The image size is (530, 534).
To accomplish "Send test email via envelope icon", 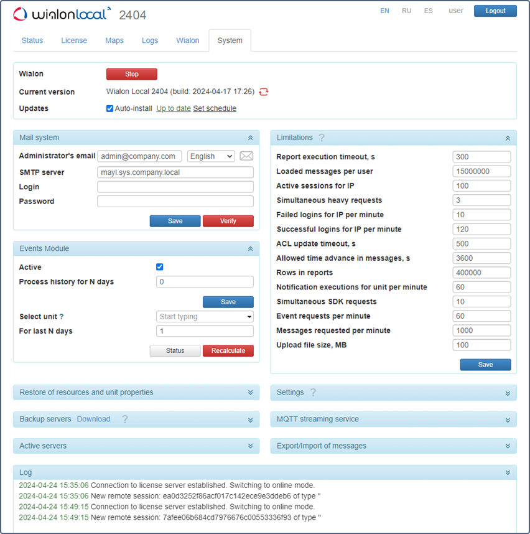I will pos(246,156).
